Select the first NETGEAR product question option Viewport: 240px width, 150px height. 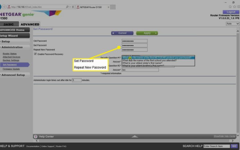coord(158,58)
